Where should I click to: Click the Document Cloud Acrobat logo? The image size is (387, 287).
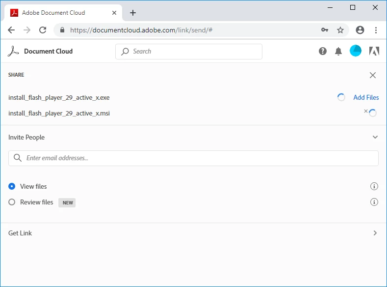click(13, 52)
